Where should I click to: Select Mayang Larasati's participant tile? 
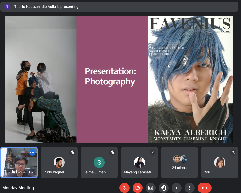click(139, 163)
